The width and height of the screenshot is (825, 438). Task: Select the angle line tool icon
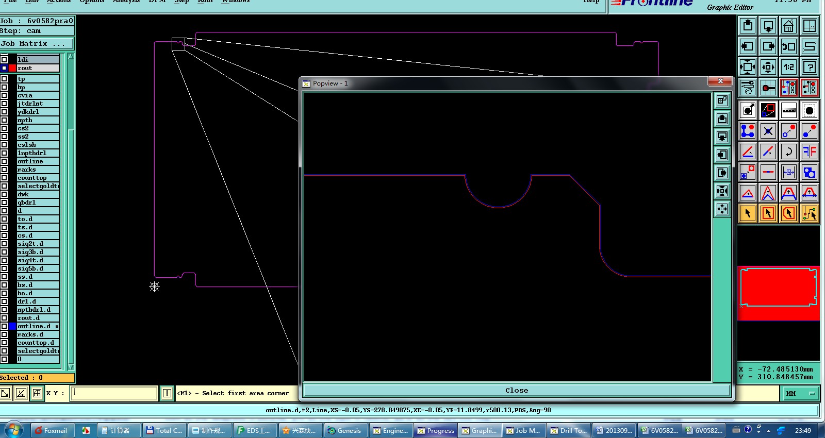(748, 151)
